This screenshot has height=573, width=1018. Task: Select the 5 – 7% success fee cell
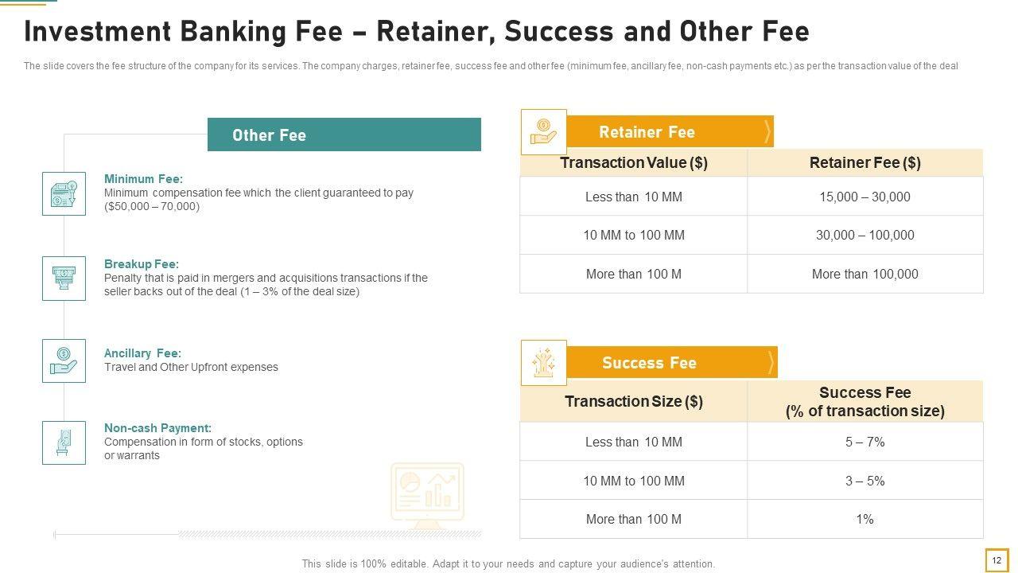[865, 442]
